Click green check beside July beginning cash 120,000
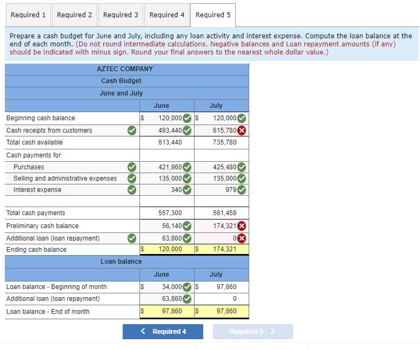The image size is (420, 350). coord(242,118)
